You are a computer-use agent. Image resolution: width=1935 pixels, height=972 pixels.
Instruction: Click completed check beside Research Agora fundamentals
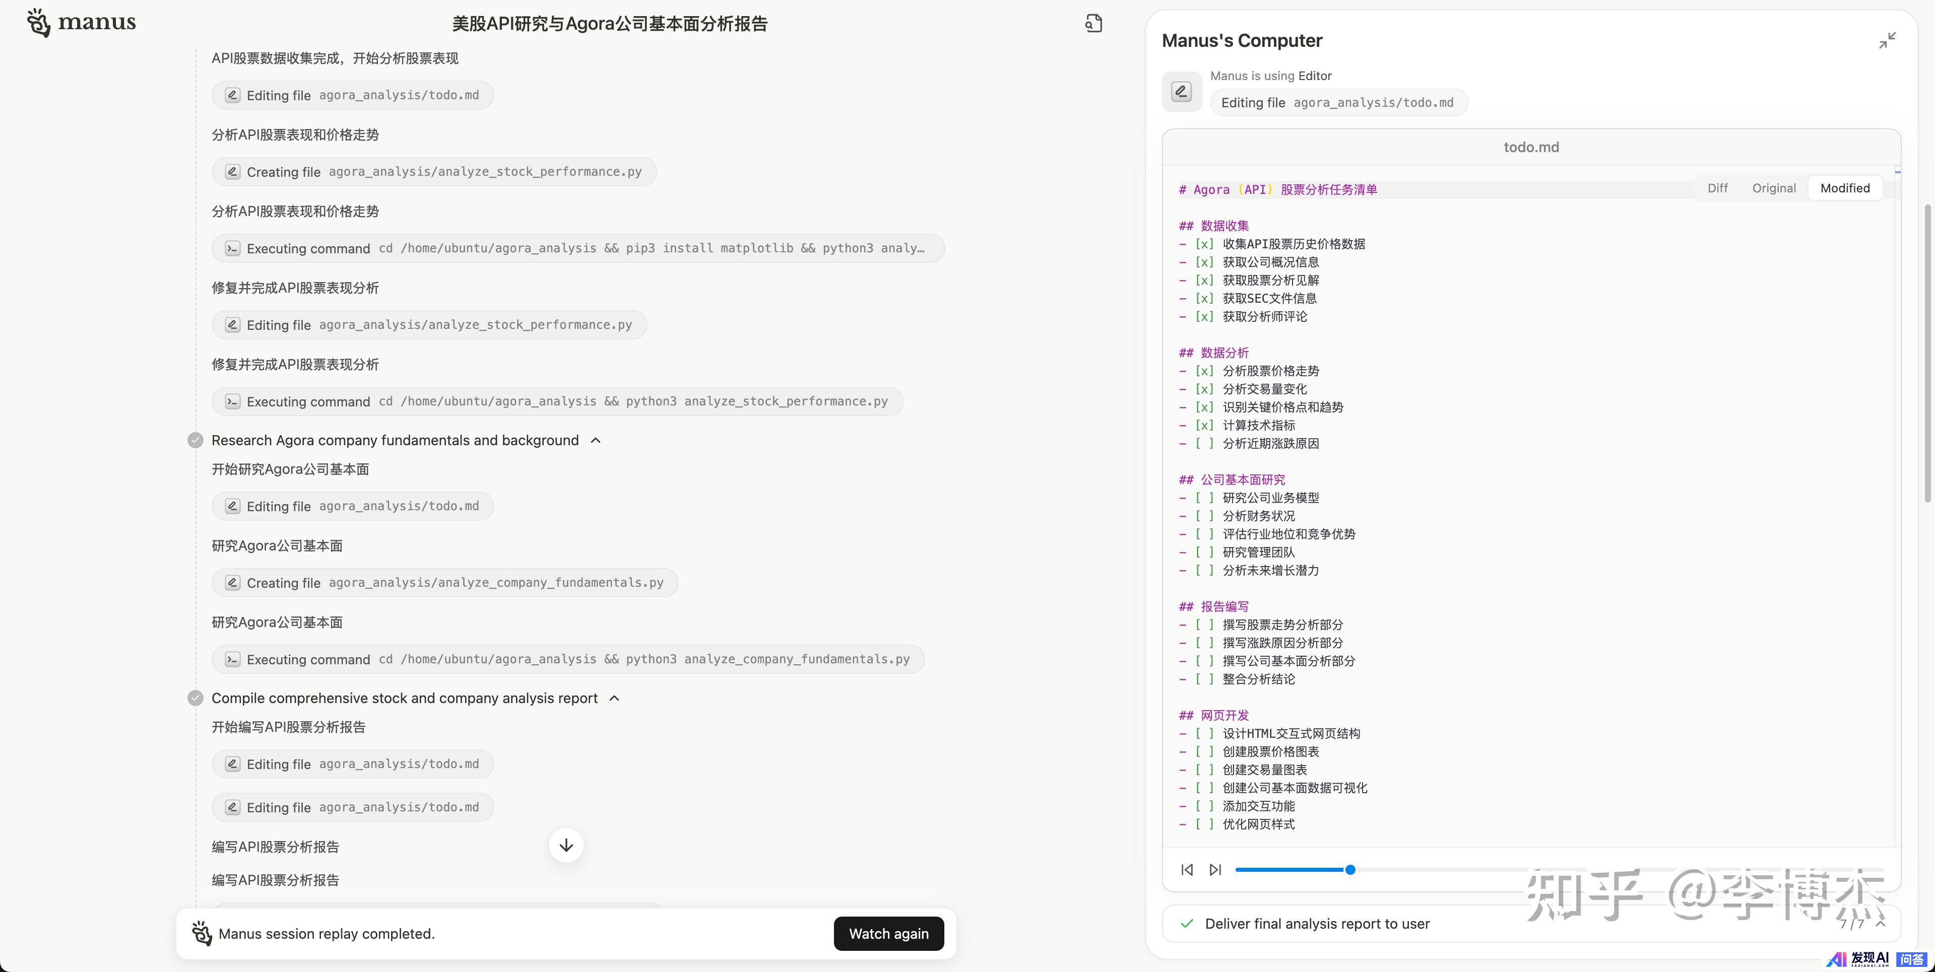click(196, 441)
